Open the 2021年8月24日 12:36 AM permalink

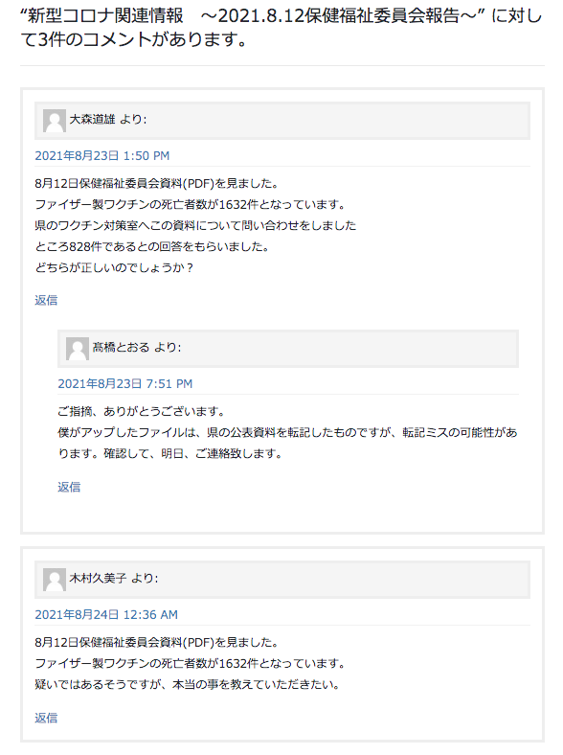106,614
